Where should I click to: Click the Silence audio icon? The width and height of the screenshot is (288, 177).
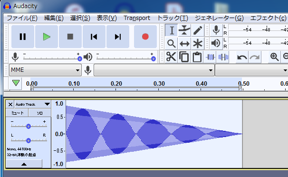[223, 57]
